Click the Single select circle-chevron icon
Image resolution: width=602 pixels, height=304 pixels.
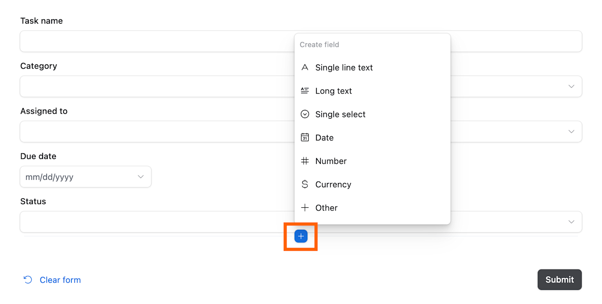point(305,114)
